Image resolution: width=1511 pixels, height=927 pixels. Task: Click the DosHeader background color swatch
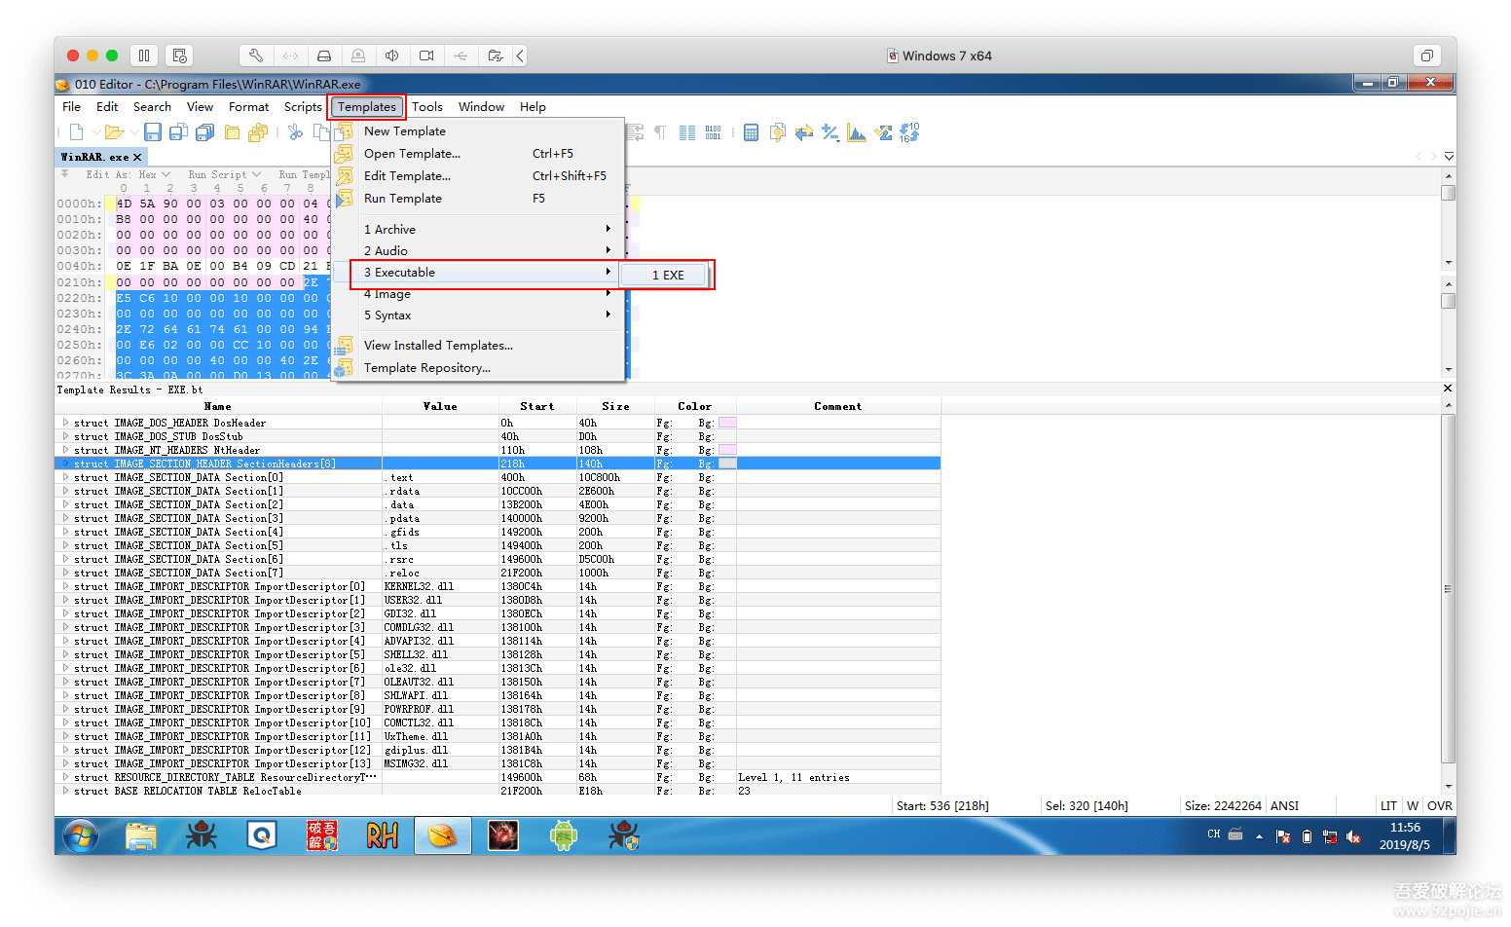click(x=727, y=423)
